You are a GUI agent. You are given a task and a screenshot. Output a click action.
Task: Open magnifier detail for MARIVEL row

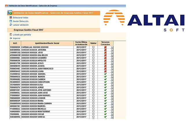pos(112,106)
